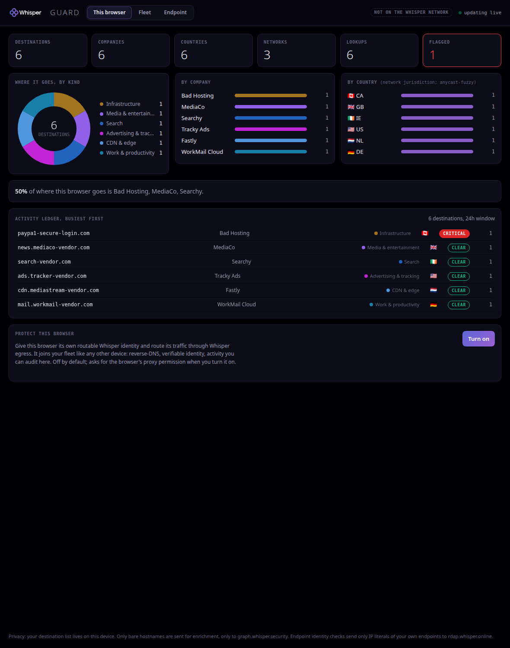Viewport: 510px width, 648px height.
Task: Click CLEAR badge on ads.tracker-vendor.com row
Action: pos(459,276)
